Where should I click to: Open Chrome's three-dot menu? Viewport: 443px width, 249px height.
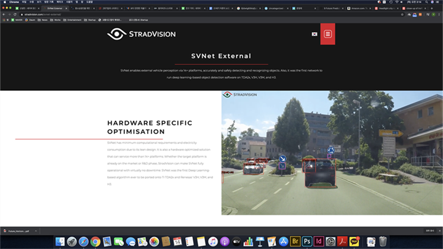pyautogui.click(x=439, y=14)
